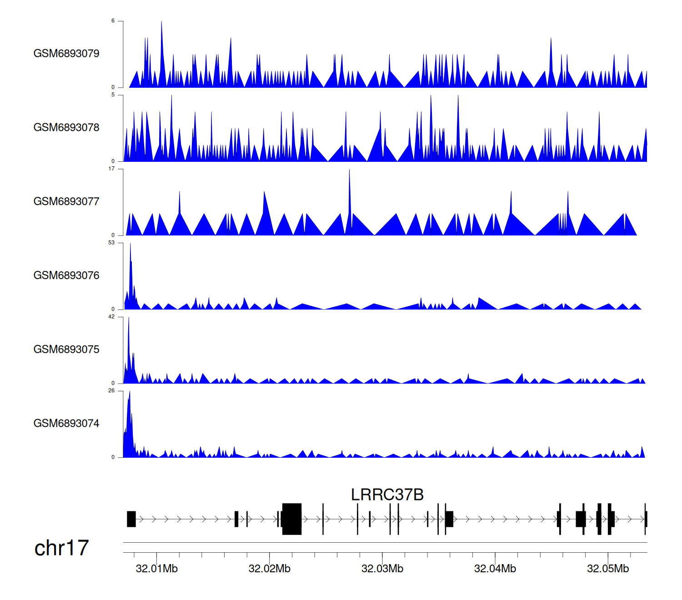Click the 32.05Mb position label

(x=607, y=569)
